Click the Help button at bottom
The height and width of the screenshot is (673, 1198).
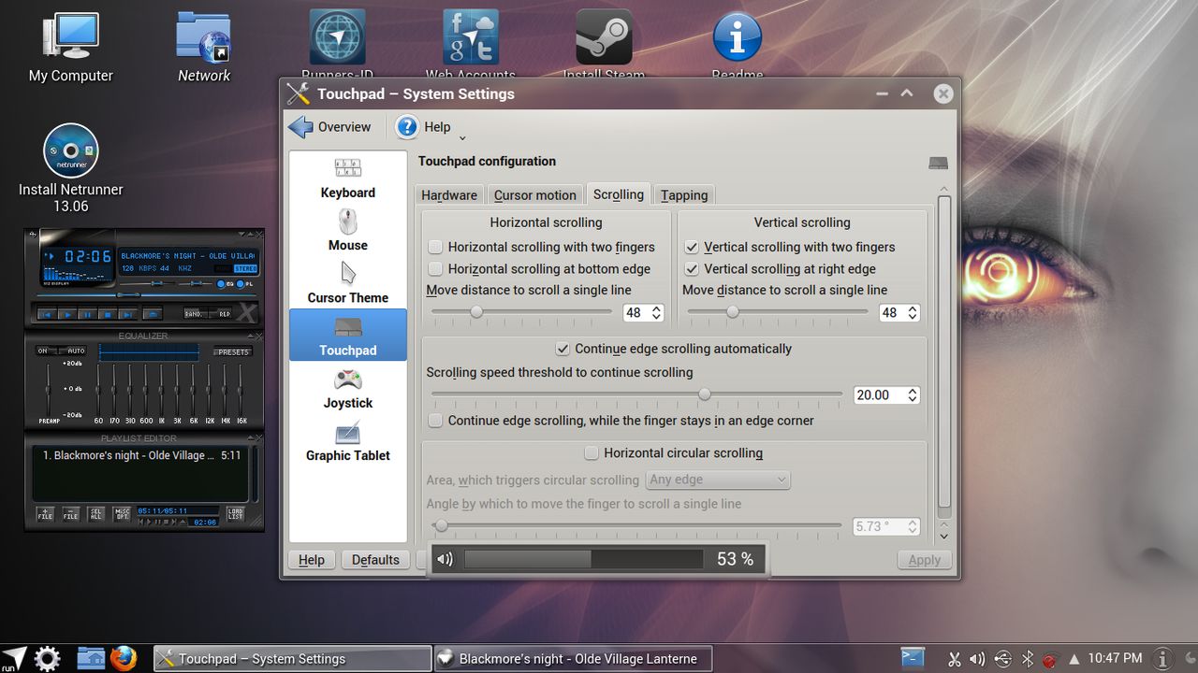click(x=312, y=560)
